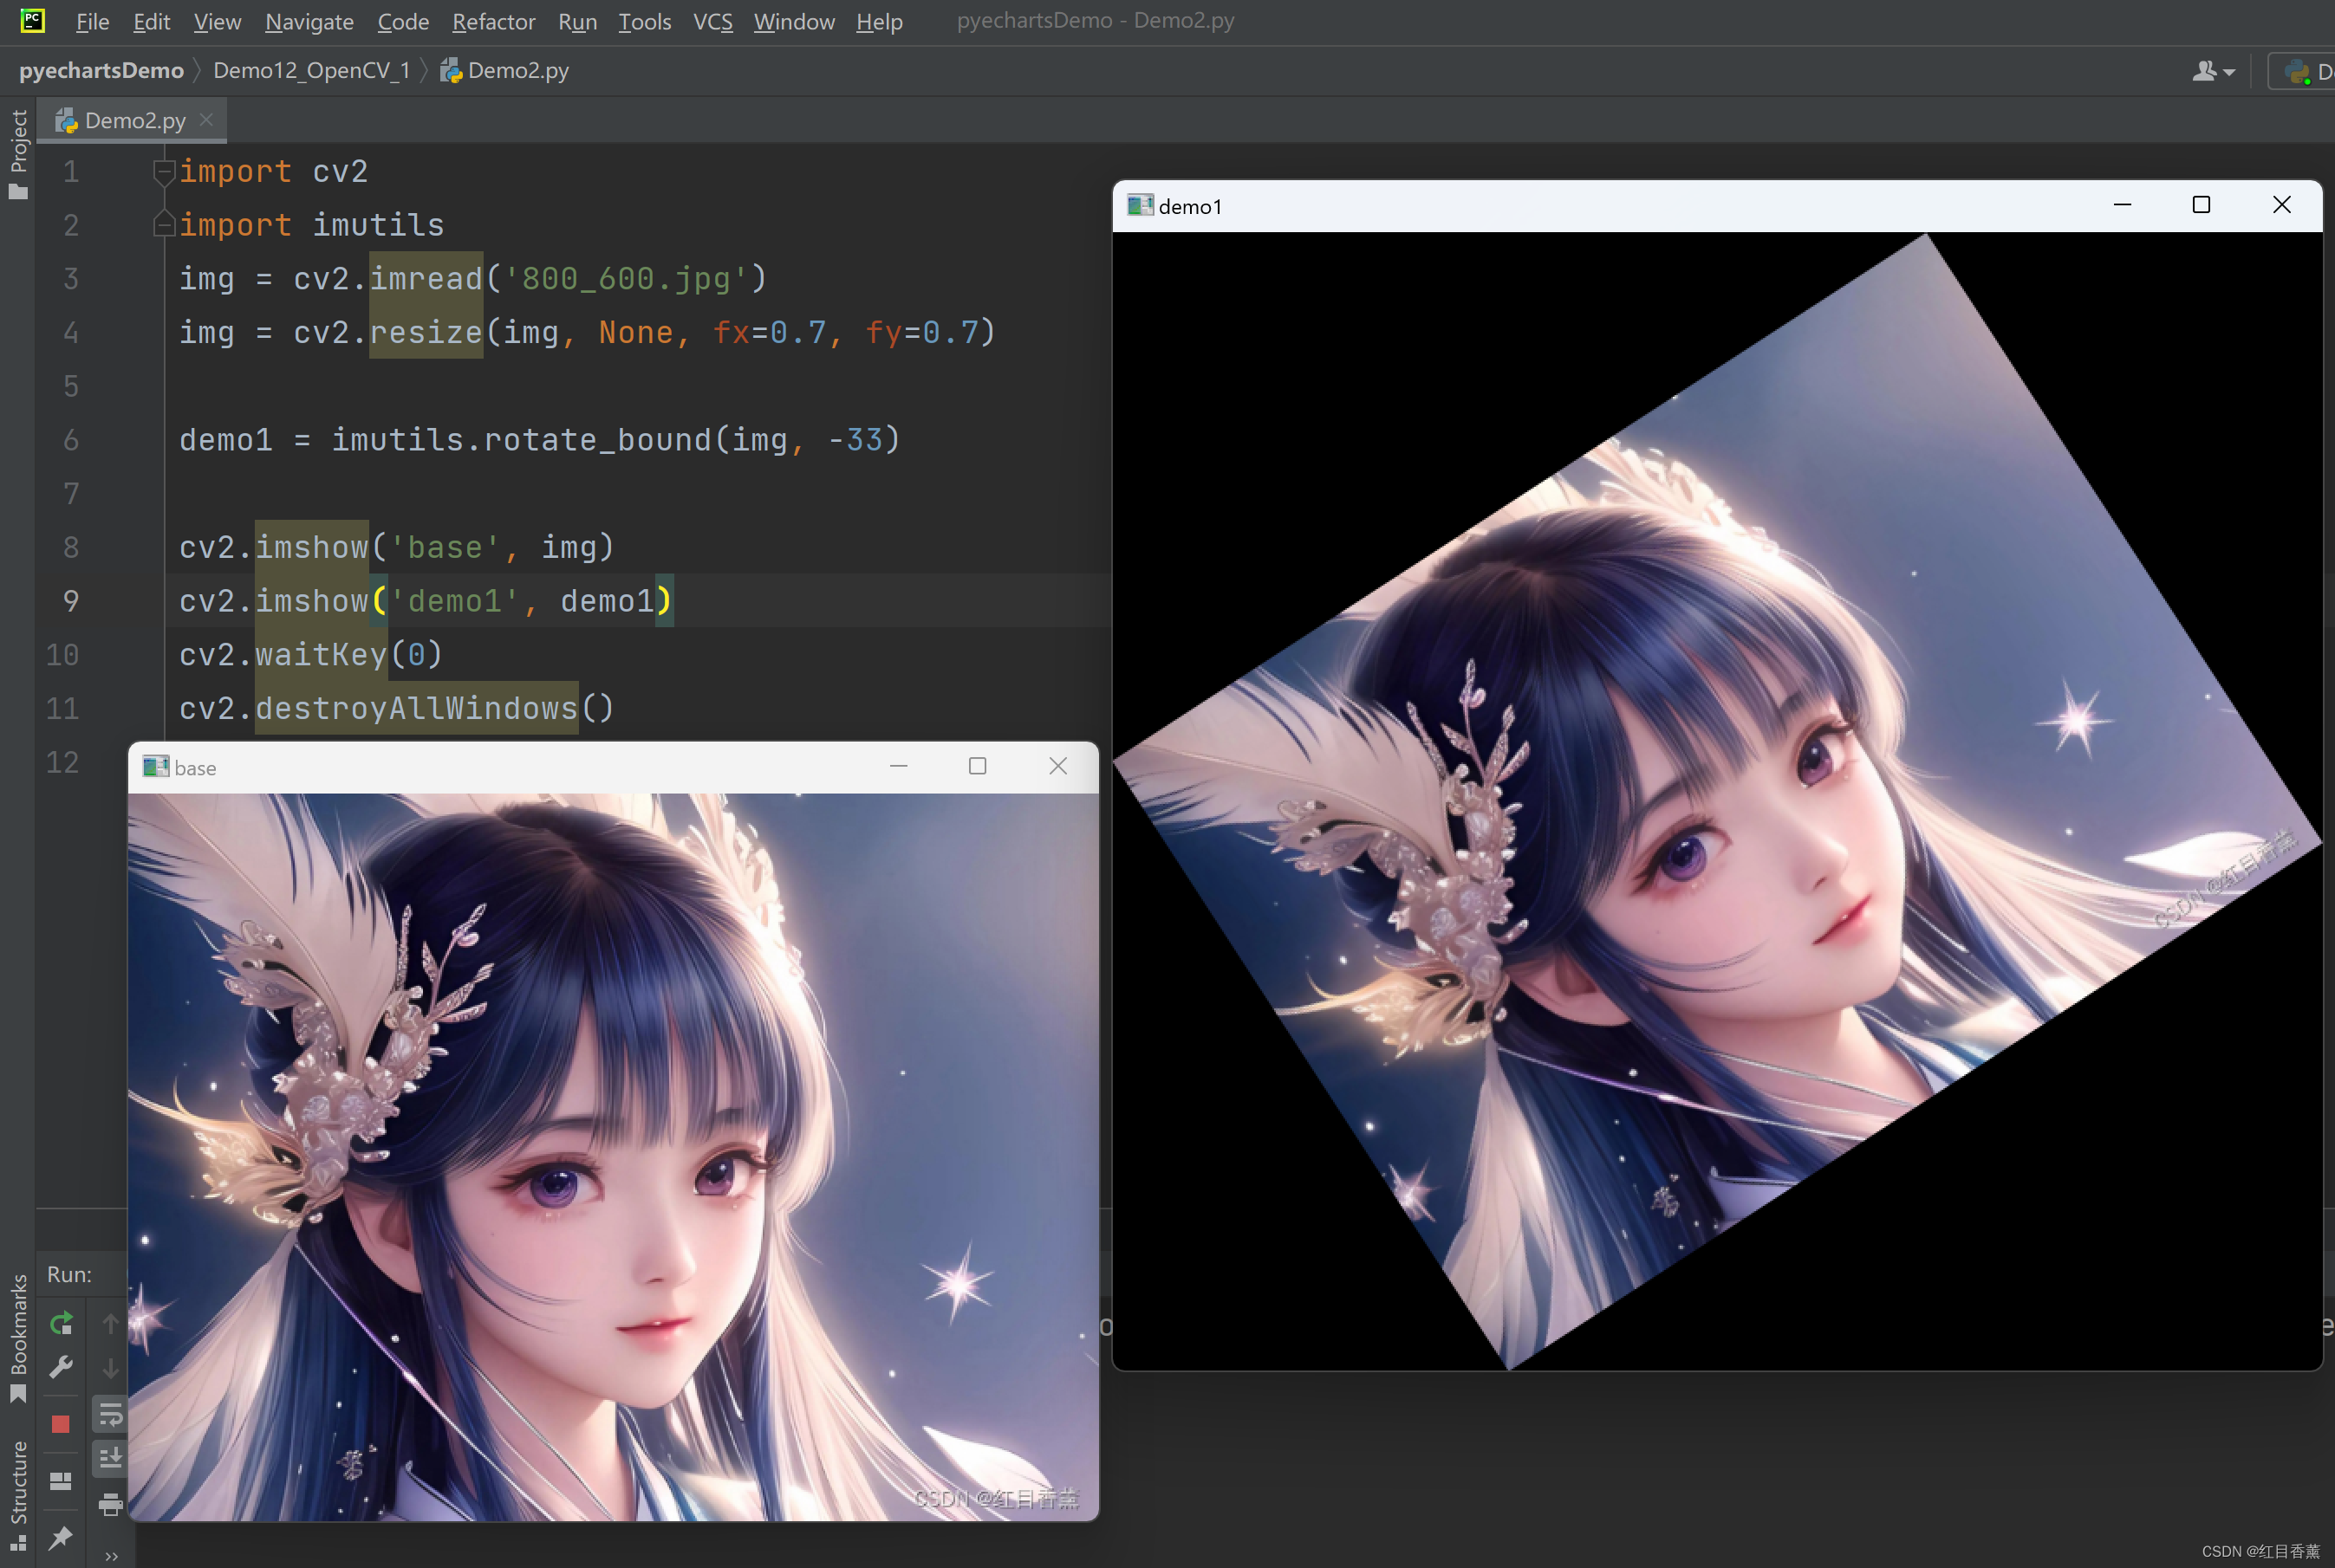Click the restore layout icon in Run panel

coord(61,1481)
